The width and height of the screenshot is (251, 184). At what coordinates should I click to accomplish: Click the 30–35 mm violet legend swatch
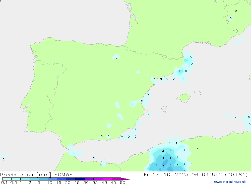pos(89,179)
